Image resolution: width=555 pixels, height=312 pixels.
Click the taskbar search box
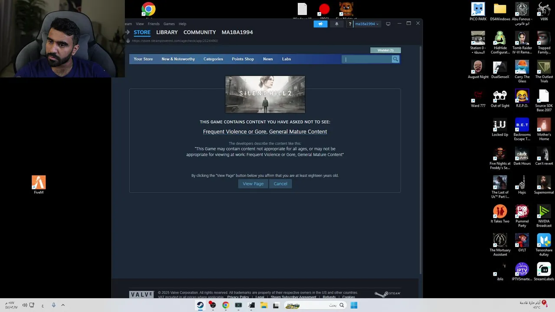pyautogui.click(x=316, y=305)
